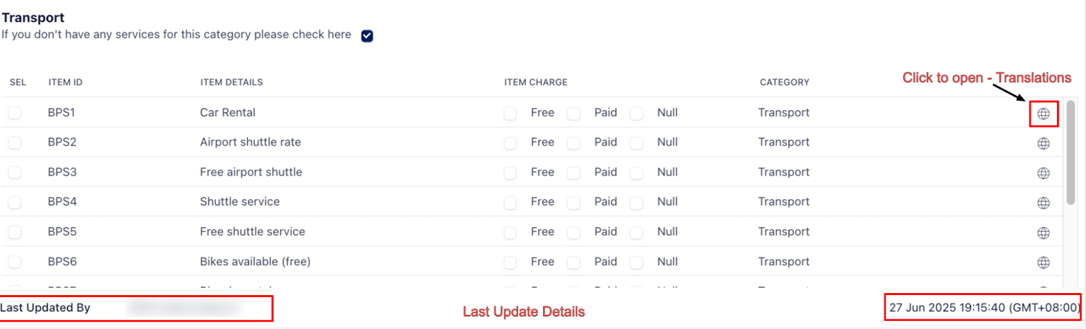The width and height of the screenshot is (1086, 329).
Task: Open translations globe for Airport shuttle rate
Action: (1043, 143)
